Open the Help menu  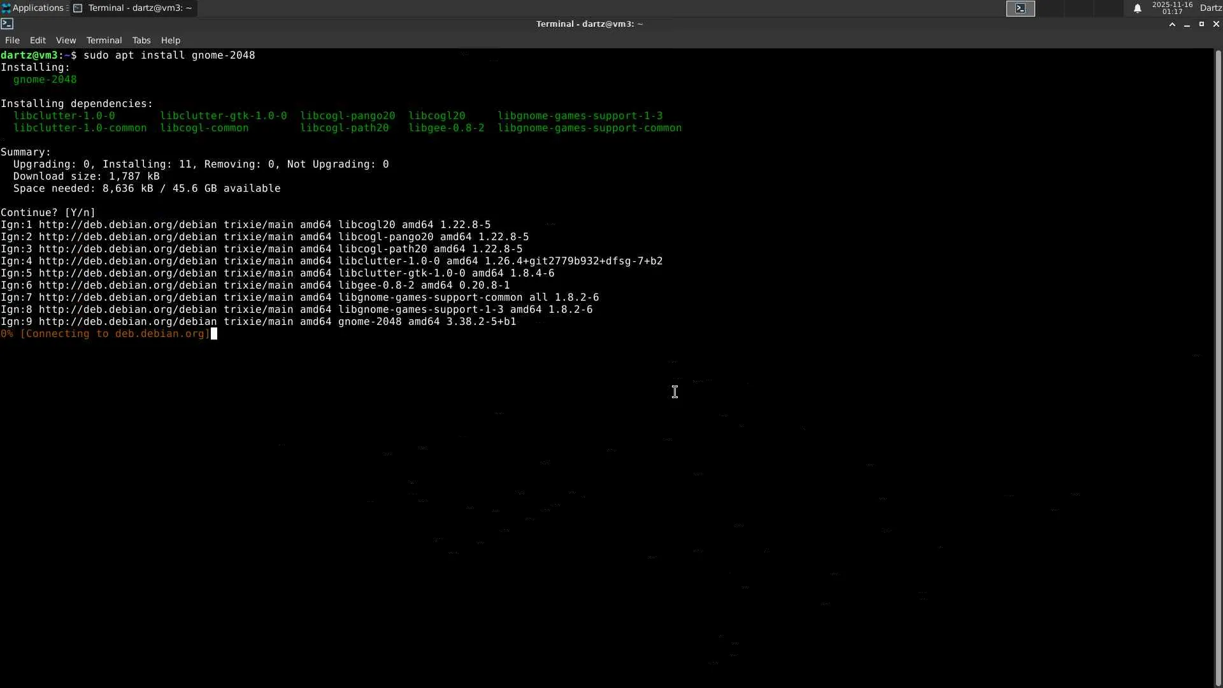(171, 40)
